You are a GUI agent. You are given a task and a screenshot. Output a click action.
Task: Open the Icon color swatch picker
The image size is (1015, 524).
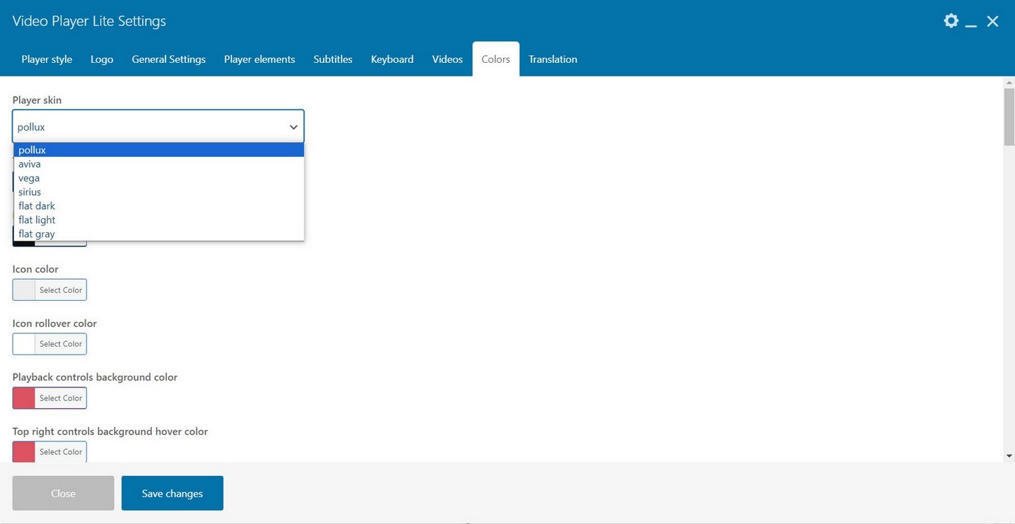point(24,290)
